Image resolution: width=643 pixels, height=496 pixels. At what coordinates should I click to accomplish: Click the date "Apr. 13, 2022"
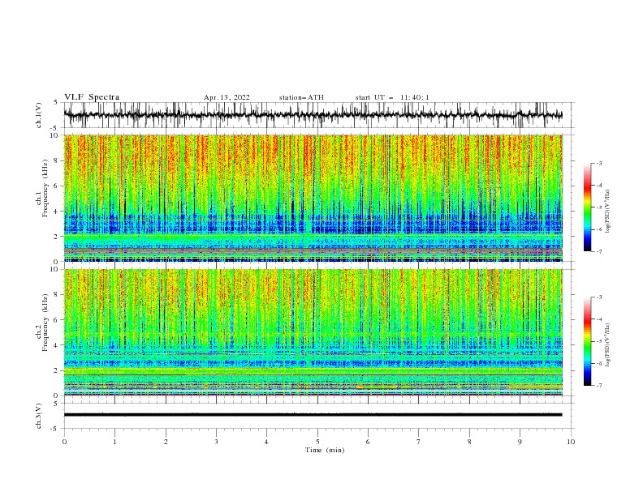click(227, 97)
